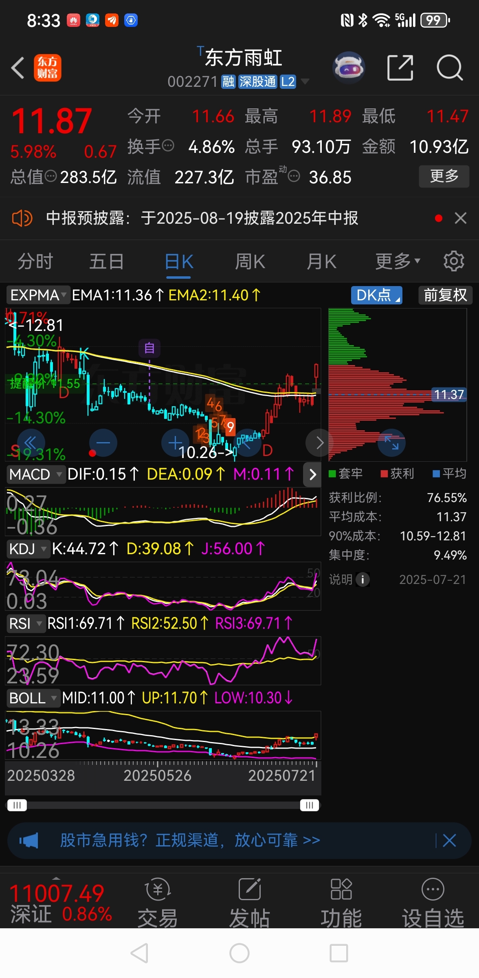Tap the speaker announcement icon

pos(22,218)
